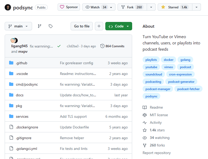The height and width of the screenshot is (159, 208).
Task: Open the .github folder
Action: 21,63
